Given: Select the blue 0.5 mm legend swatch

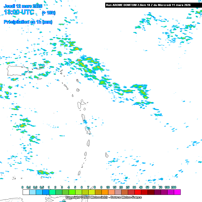Looking at the screenshot, I should pos(46,192).
